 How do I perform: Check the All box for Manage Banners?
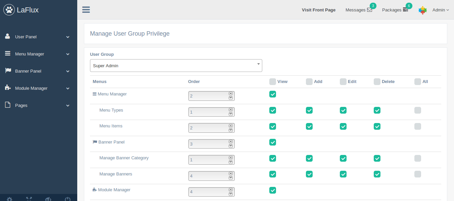[x=418, y=174]
